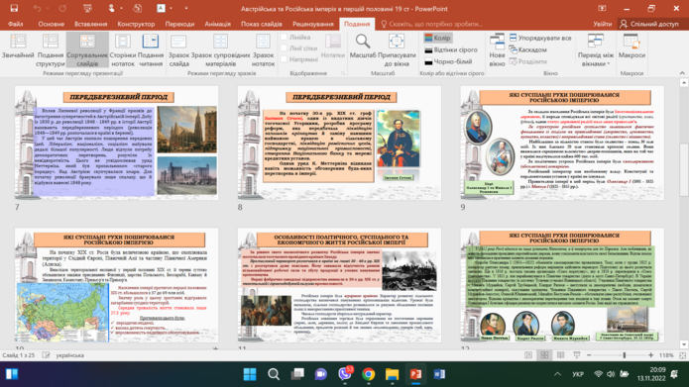This screenshot has height=387, width=689.
Task: Open Chrome from taskbar
Action: [x=368, y=374]
